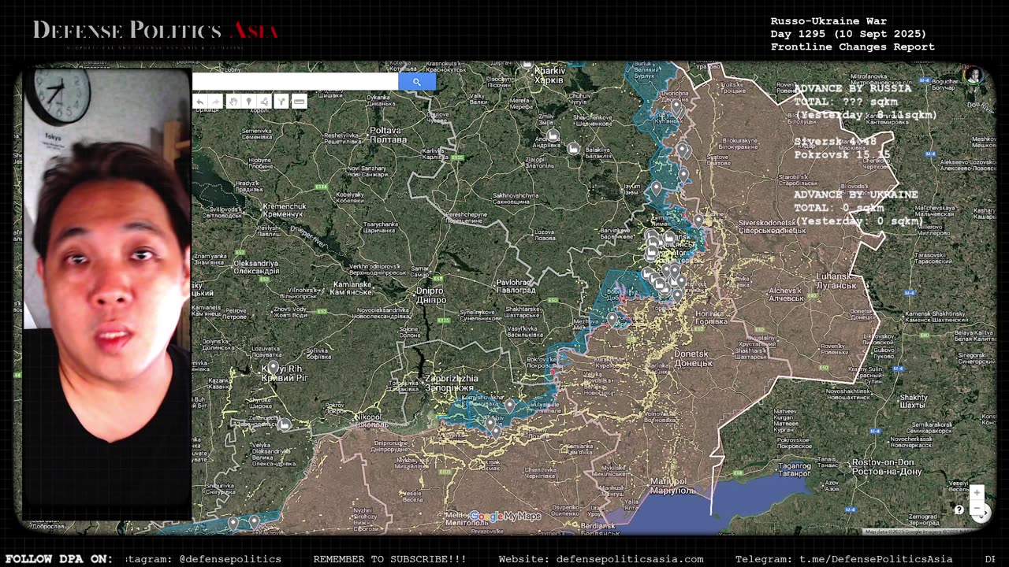This screenshot has height=567, width=1009.
Task: Click the factory marker beside Balakliya
Action: point(573,149)
